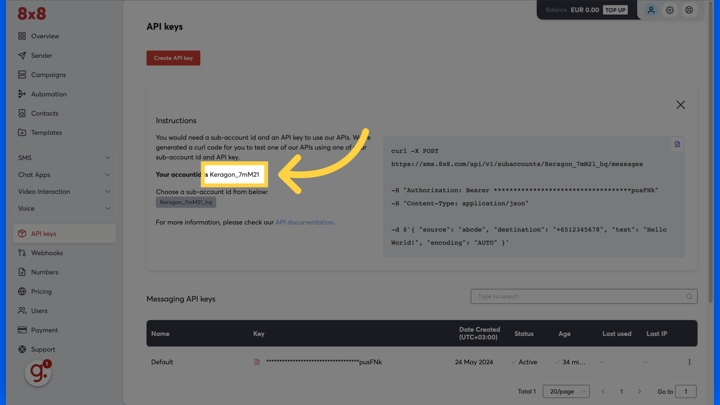Open Contacts in the sidebar
The height and width of the screenshot is (405, 720).
(45, 113)
